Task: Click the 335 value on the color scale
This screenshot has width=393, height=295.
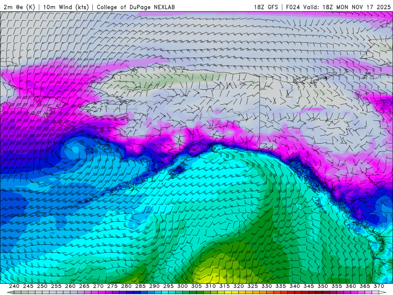Action: pyautogui.click(x=281, y=286)
